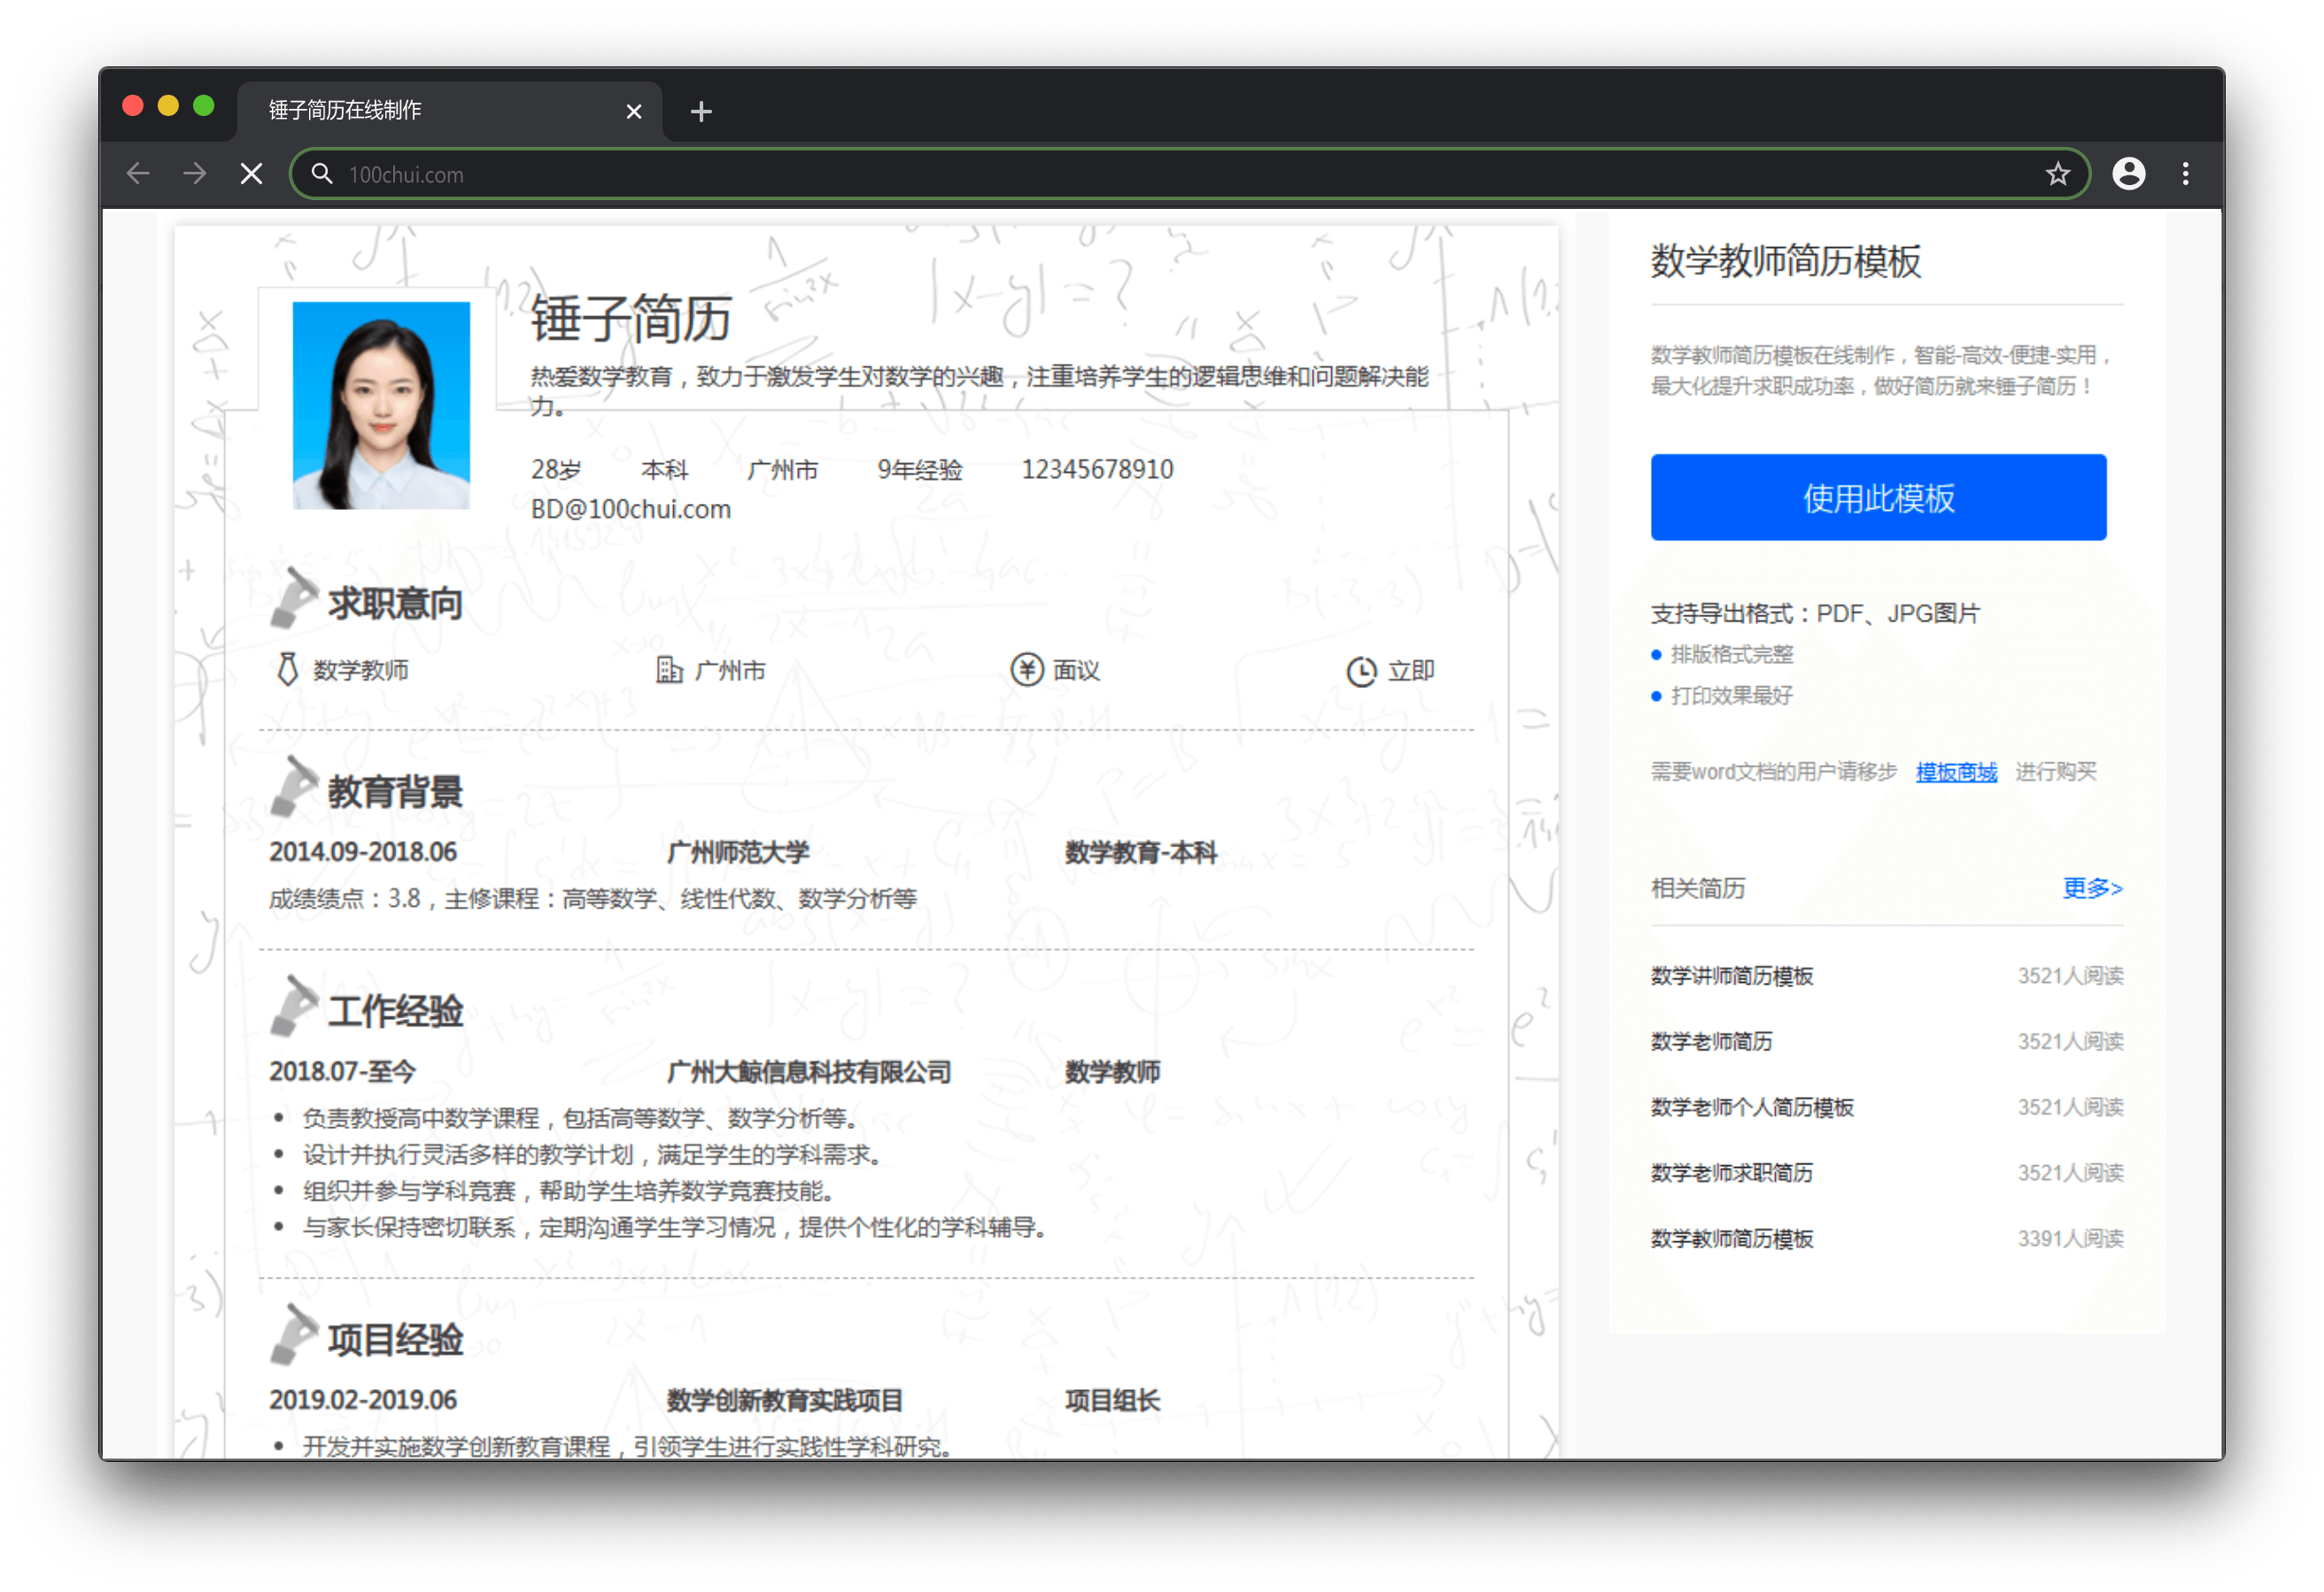Bookmark this page with the star icon
The width and height of the screenshot is (2324, 1592).
tap(2057, 174)
